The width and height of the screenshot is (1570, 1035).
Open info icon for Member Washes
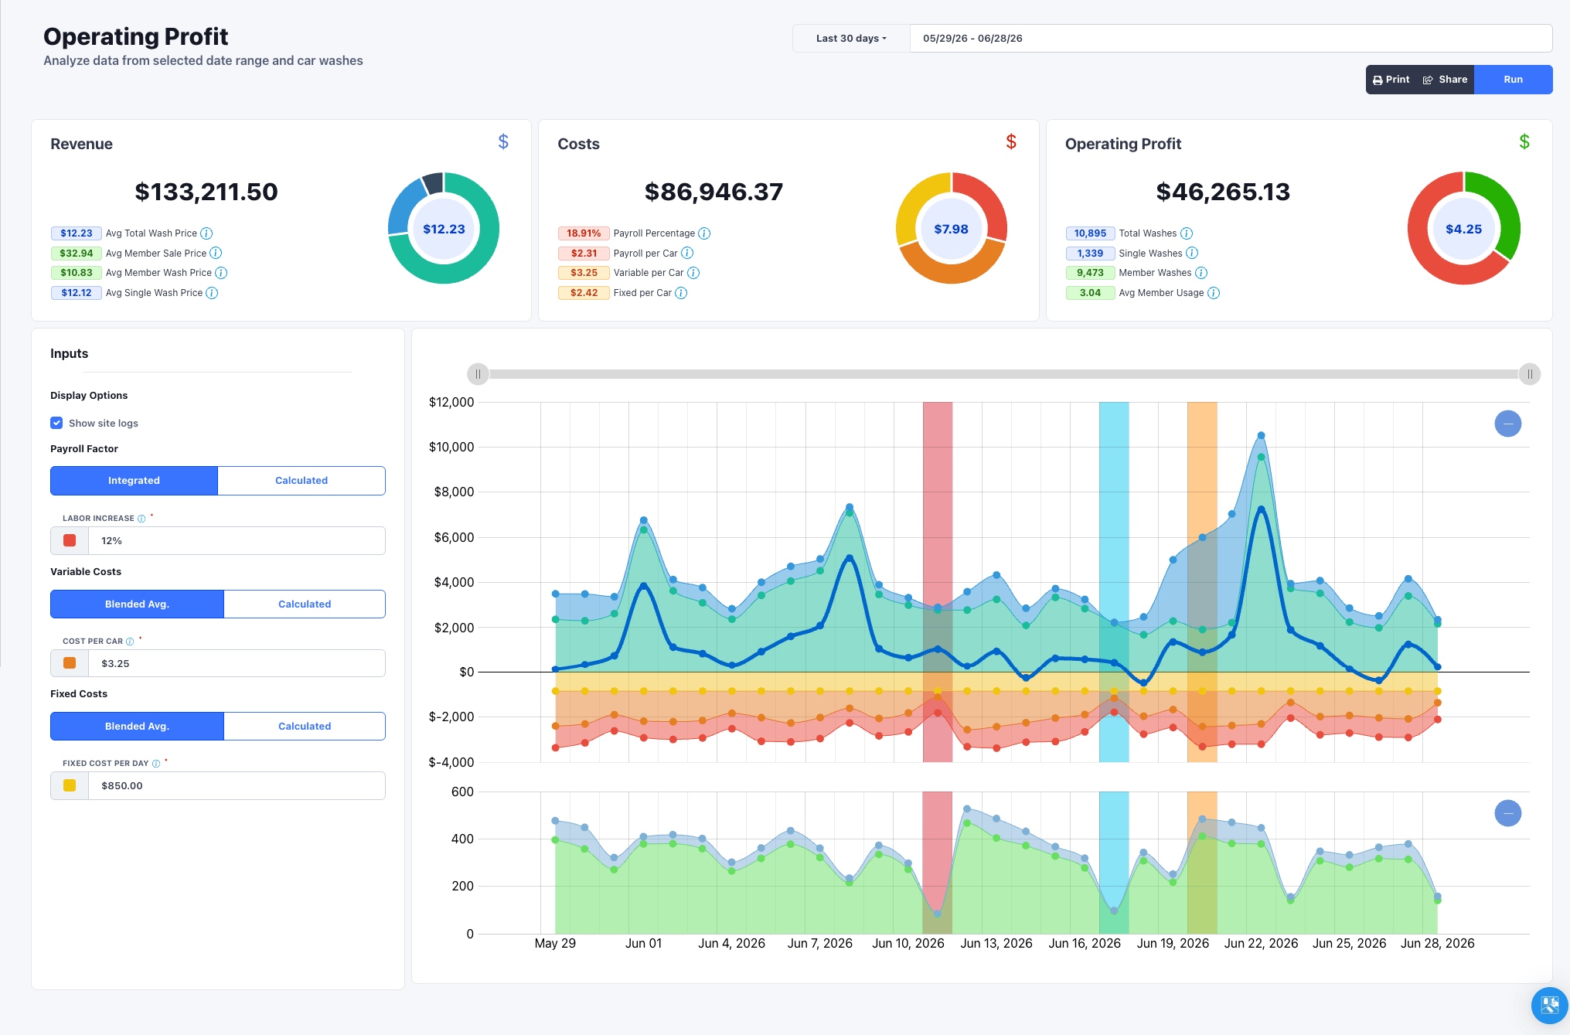(x=1201, y=273)
